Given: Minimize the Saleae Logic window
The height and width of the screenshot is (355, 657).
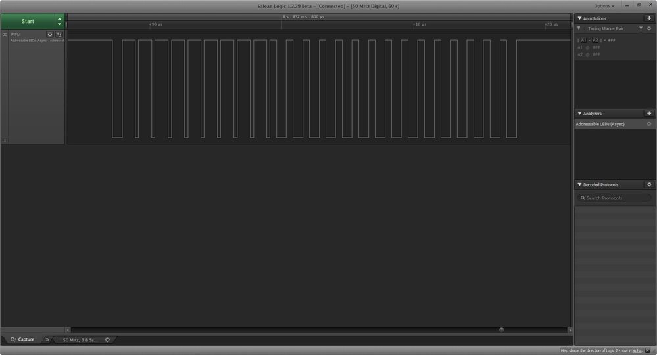Looking at the screenshot, I should (627, 5).
